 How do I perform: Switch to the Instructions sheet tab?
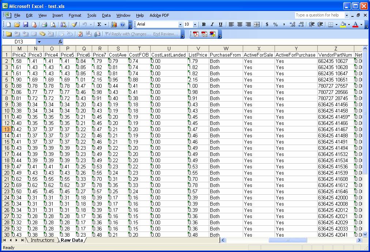(42, 240)
